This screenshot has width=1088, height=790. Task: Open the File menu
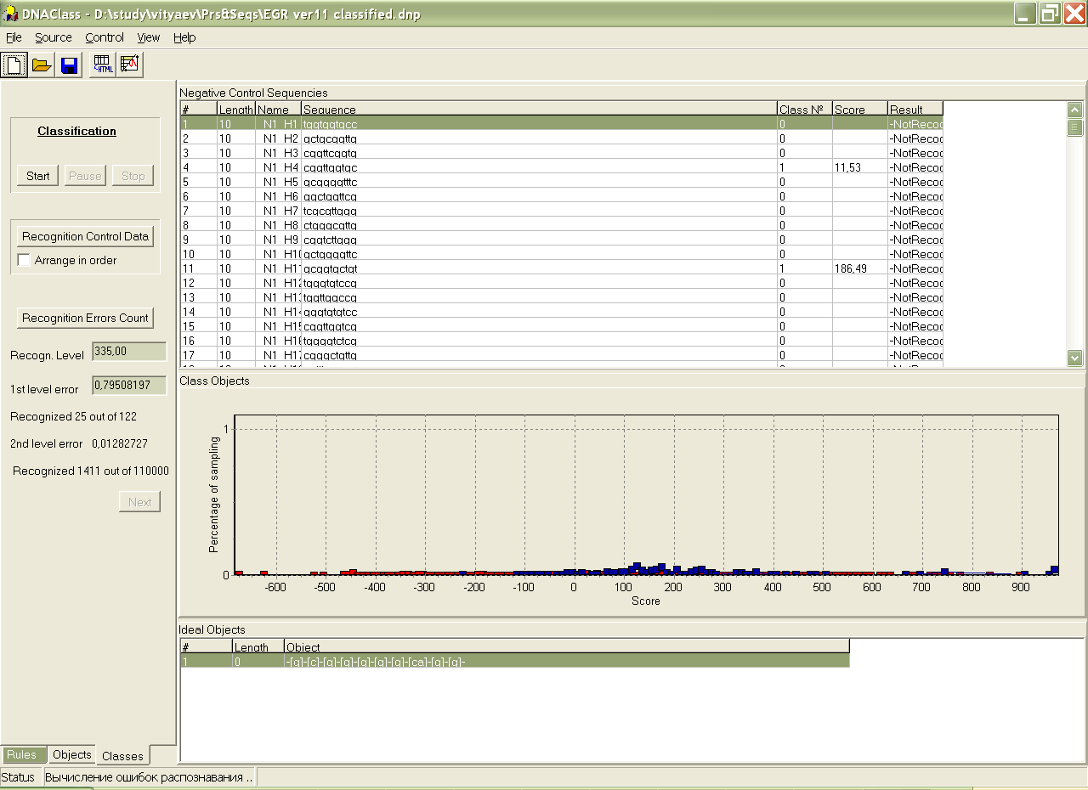click(x=14, y=37)
